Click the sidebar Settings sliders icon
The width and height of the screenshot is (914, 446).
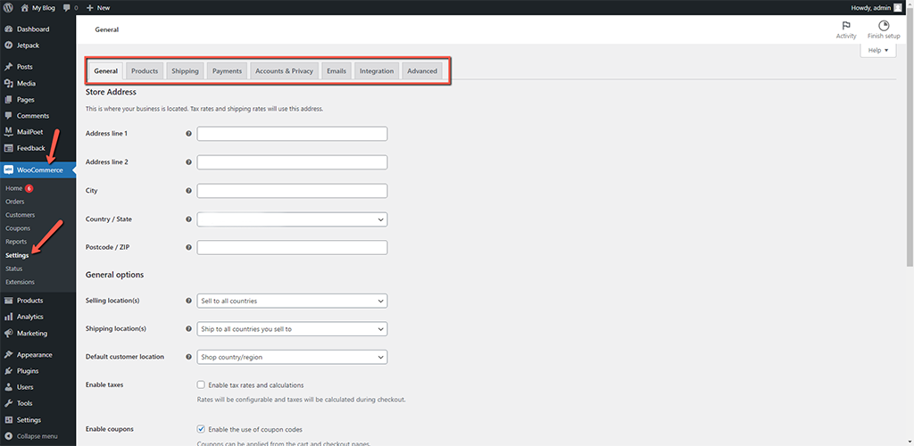tap(9, 420)
